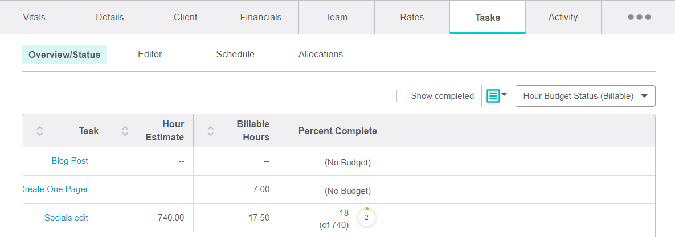Click the Task column sort arrows
Screen dimensions: 675x237
[x=39, y=131]
